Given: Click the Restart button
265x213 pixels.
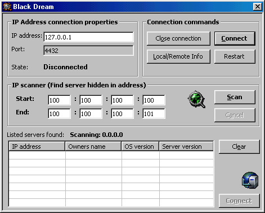Looking at the screenshot, I should [235, 56].
